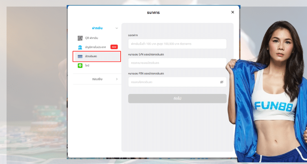This screenshot has height=164, width=307.
Task: Click the ยอดฝาก deposit amount field
Action: coord(177,44)
